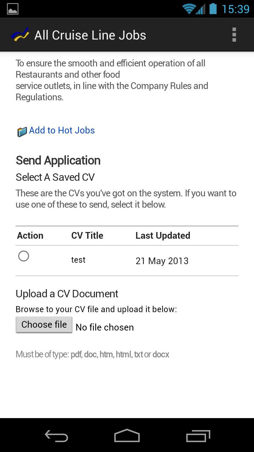Tap the picture notification icon in status bar
The width and height of the screenshot is (254, 452).
[13, 9]
